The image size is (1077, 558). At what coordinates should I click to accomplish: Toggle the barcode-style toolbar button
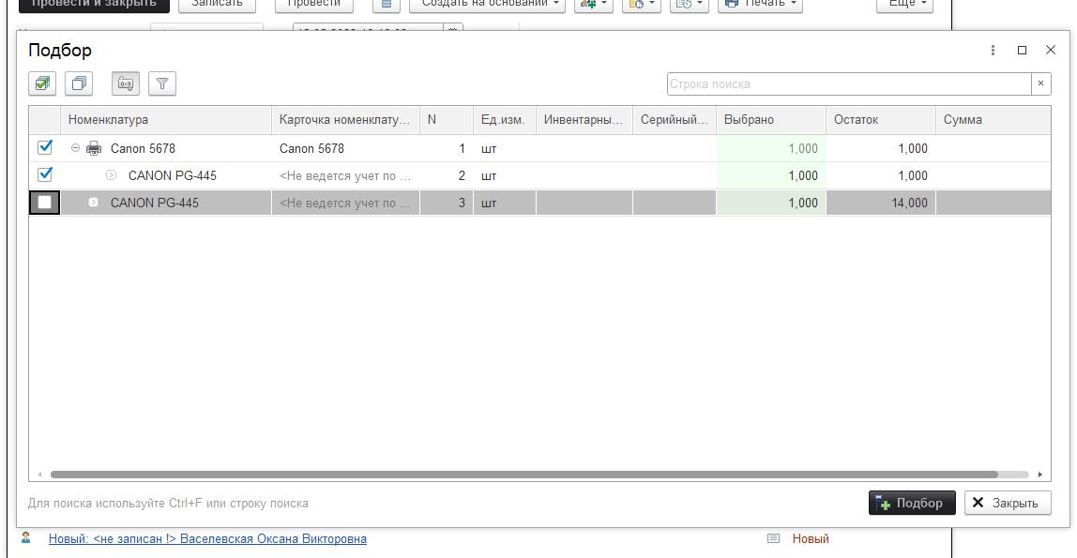pyautogui.click(x=126, y=83)
